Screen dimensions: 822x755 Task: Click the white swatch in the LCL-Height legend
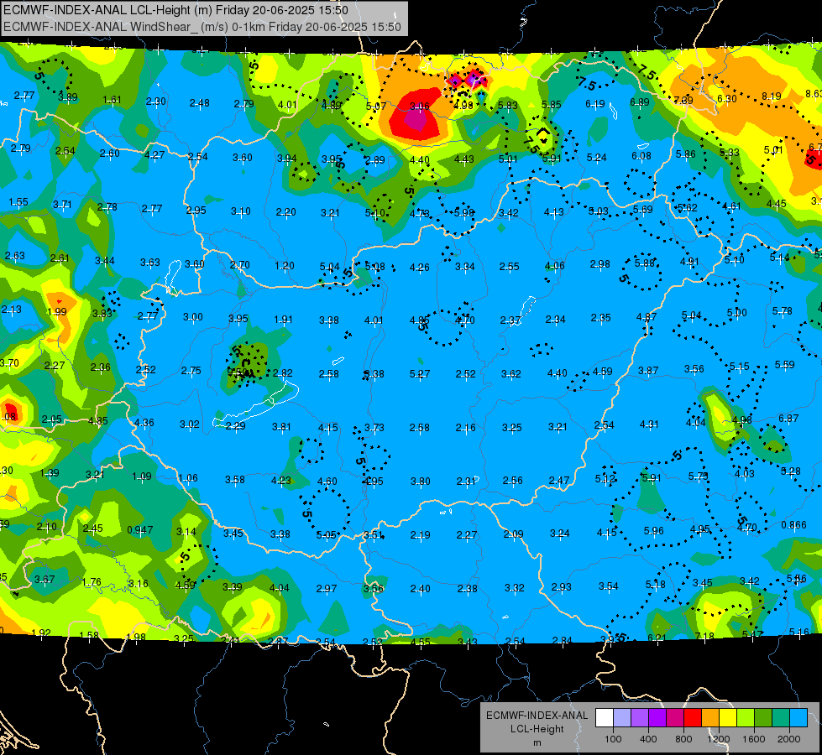tap(605, 717)
